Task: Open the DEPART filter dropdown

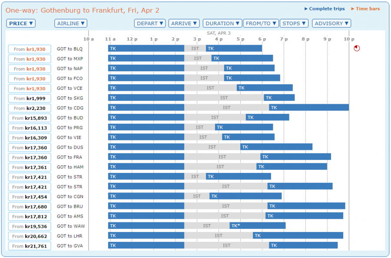Action: (149, 23)
